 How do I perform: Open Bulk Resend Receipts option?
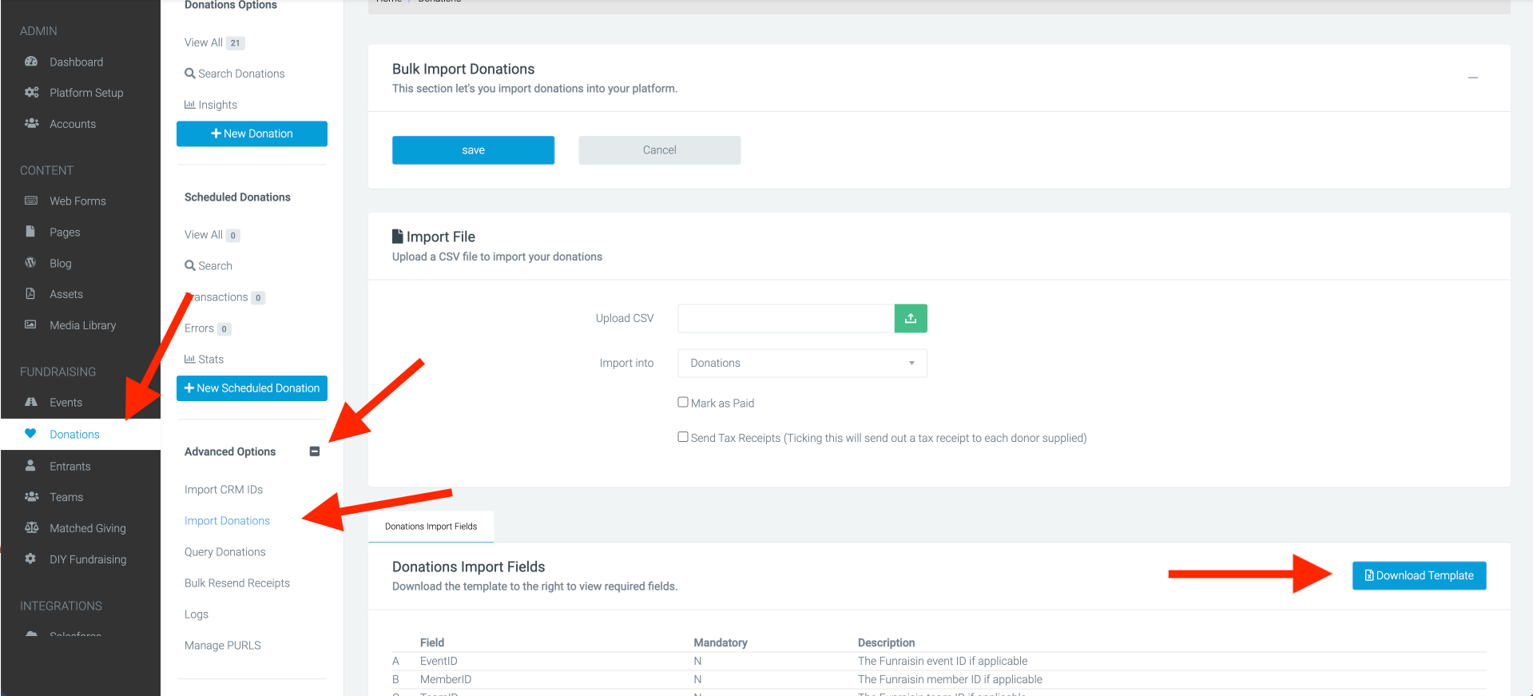point(237,583)
